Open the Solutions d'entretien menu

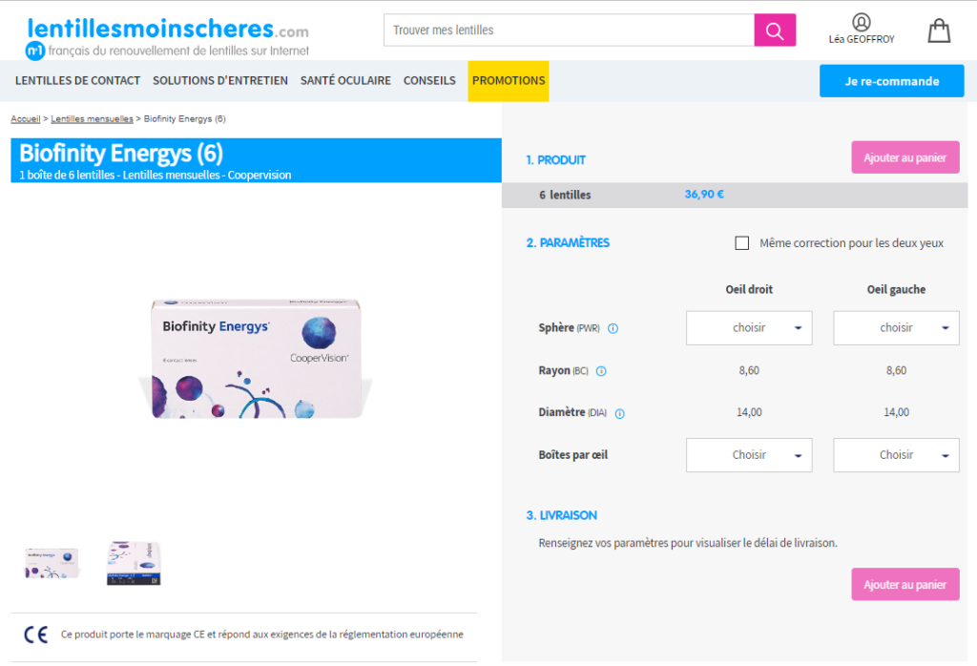pyautogui.click(x=220, y=81)
